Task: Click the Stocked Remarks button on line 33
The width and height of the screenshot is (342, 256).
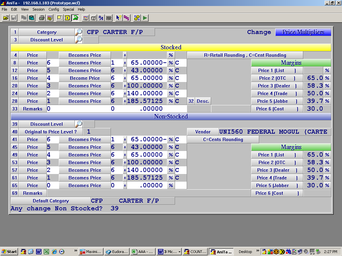Action: 33,109
